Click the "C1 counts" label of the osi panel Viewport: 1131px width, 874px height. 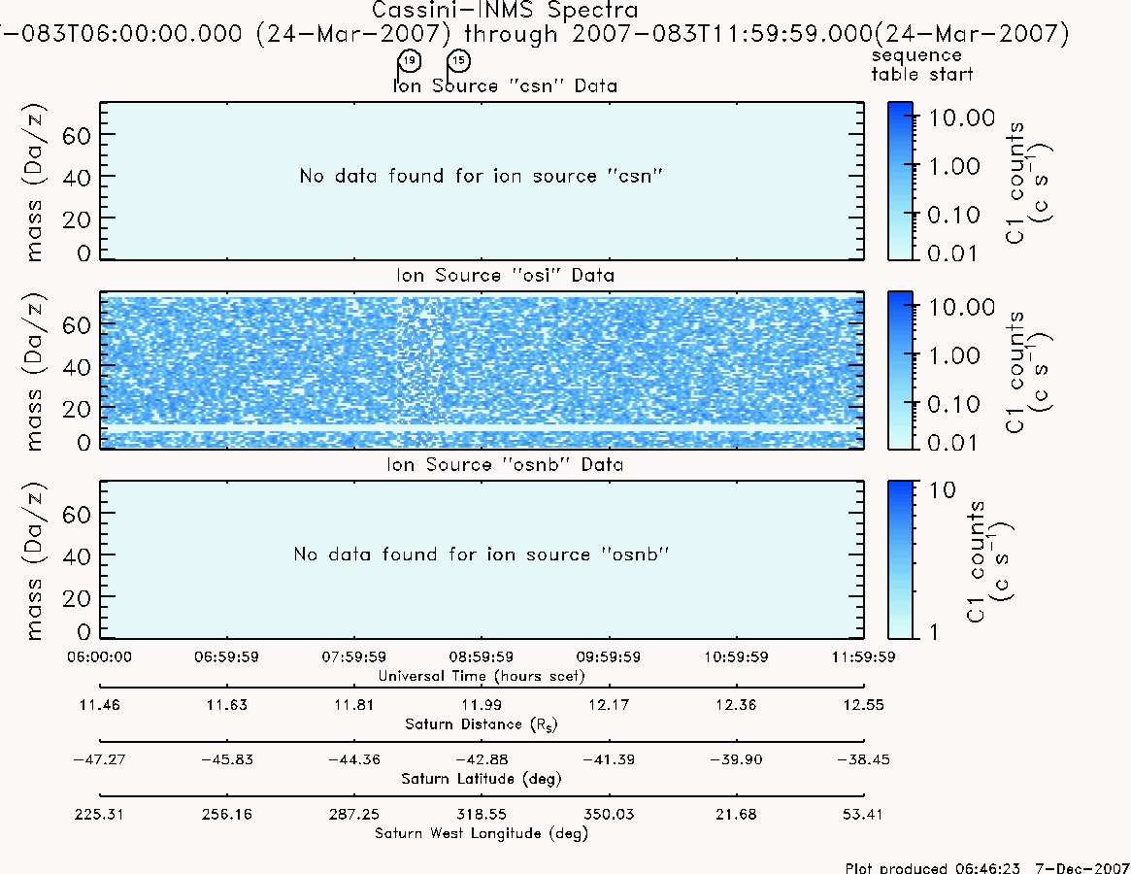pos(1015,372)
